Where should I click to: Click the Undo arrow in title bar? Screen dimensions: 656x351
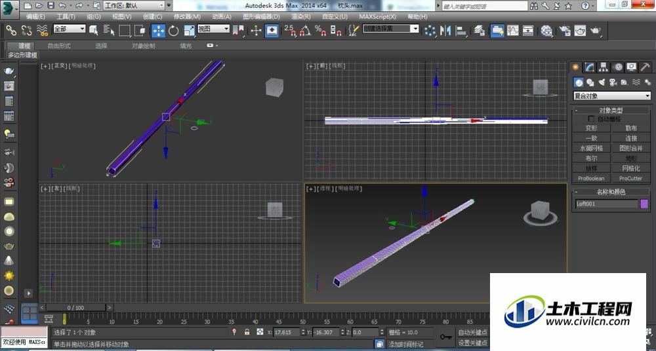[x=62, y=5]
